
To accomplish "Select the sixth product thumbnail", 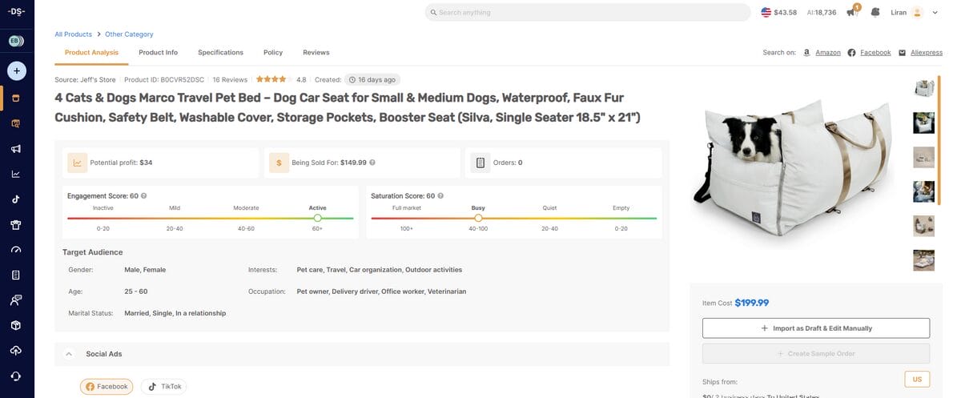I will [924, 260].
